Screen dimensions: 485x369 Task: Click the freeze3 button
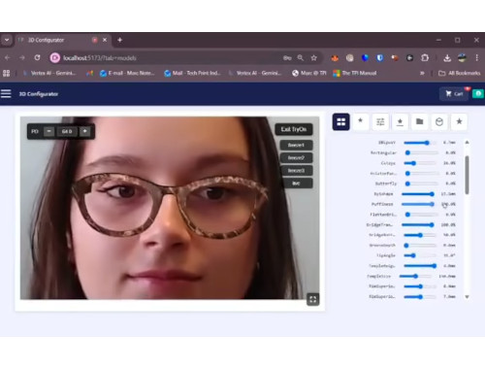[x=296, y=171]
